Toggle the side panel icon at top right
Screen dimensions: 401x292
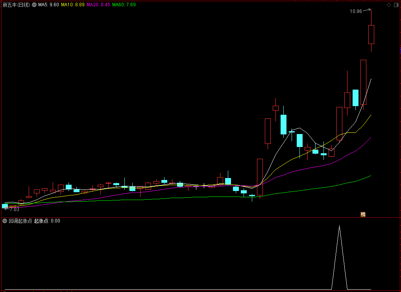point(396,5)
